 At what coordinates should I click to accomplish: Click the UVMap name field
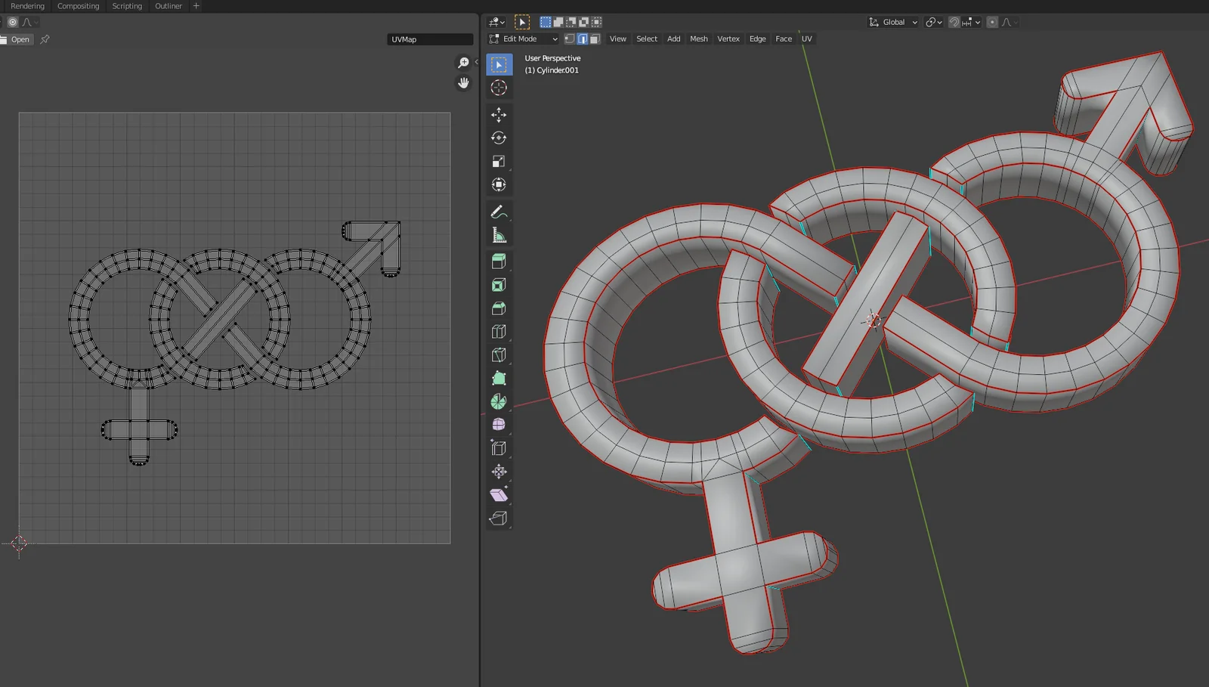pyautogui.click(x=430, y=39)
